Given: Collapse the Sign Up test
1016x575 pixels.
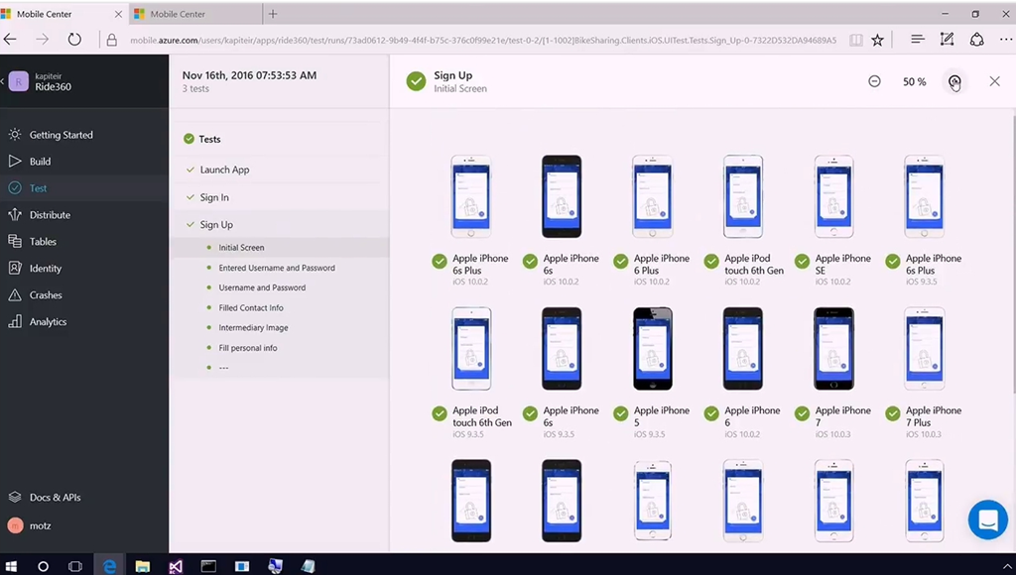Looking at the screenshot, I should click(x=216, y=225).
